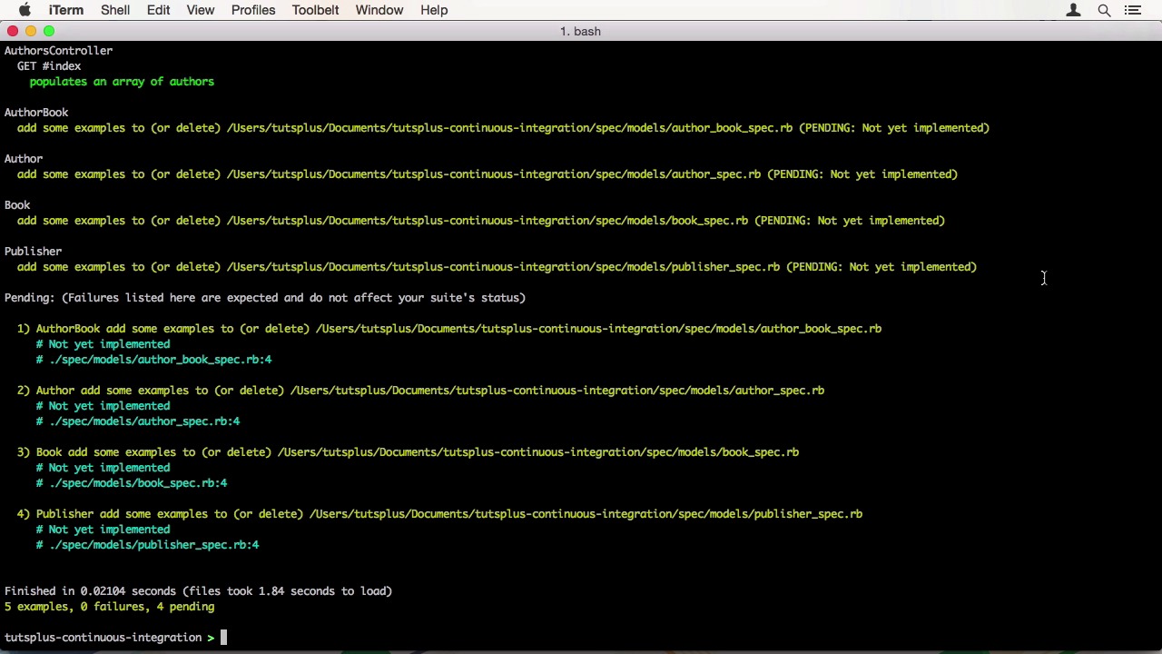Open the Apple menu
The width and height of the screenshot is (1162, 654).
coord(25,10)
